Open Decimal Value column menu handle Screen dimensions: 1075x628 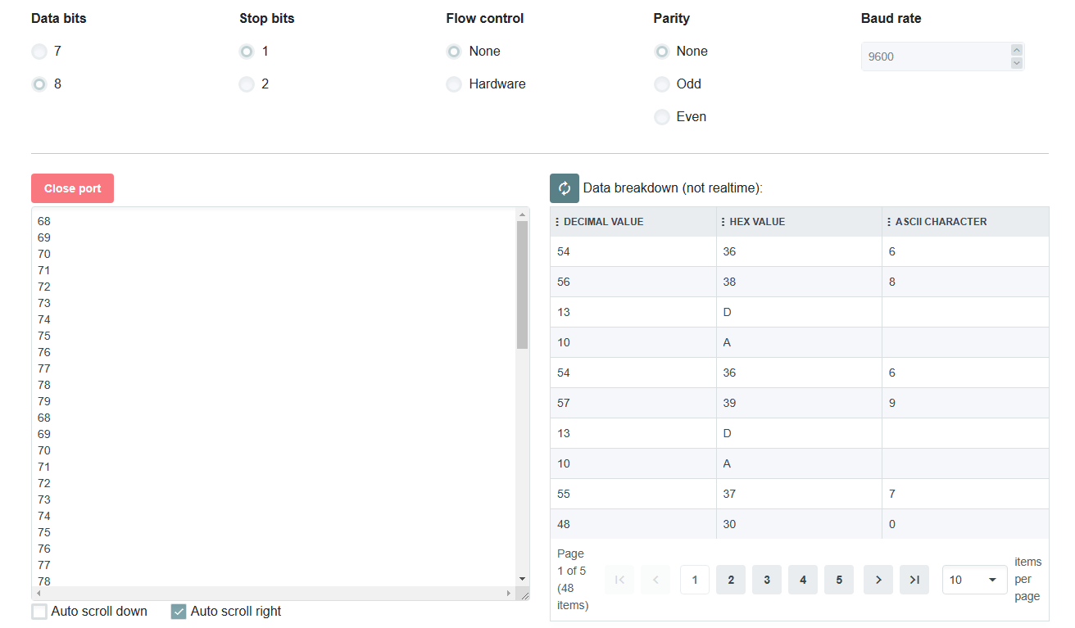pos(557,222)
